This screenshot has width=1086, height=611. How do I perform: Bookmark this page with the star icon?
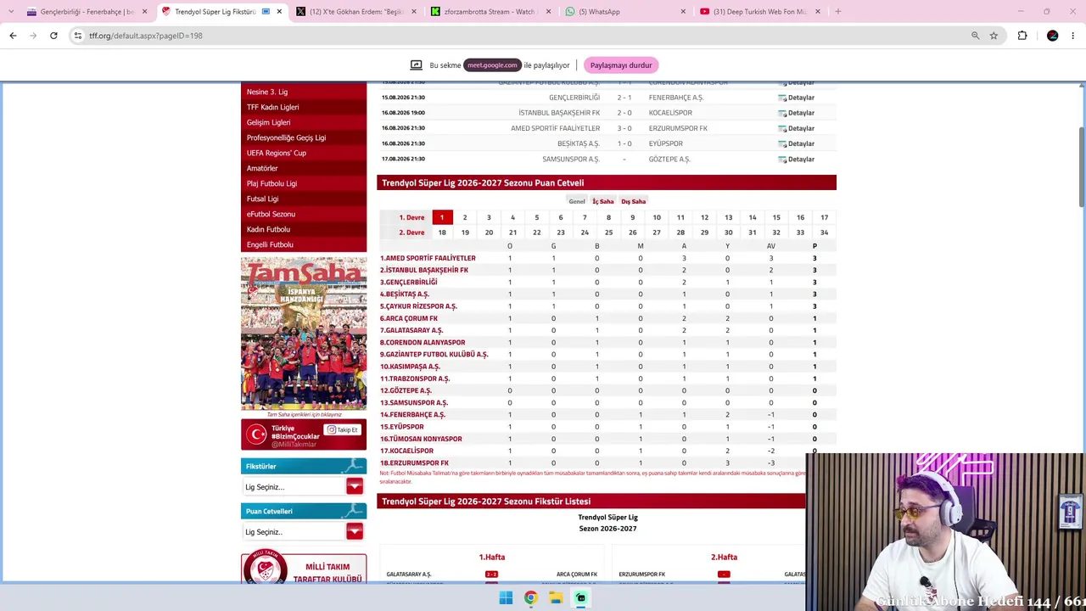click(994, 36)
